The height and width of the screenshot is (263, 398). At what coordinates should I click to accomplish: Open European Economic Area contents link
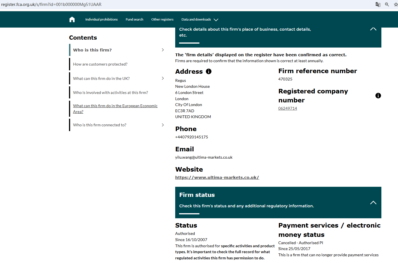click(x=115, y=109)
